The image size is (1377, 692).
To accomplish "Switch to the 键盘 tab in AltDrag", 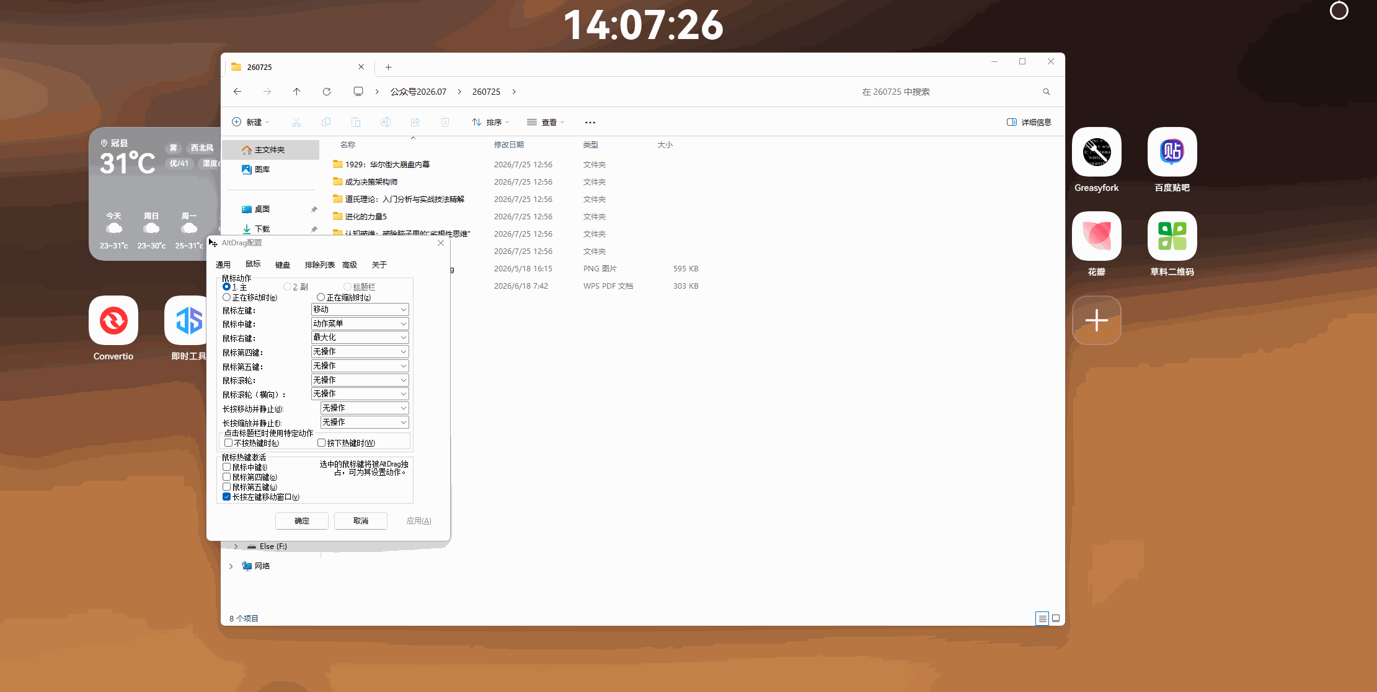I will point(283,265).
